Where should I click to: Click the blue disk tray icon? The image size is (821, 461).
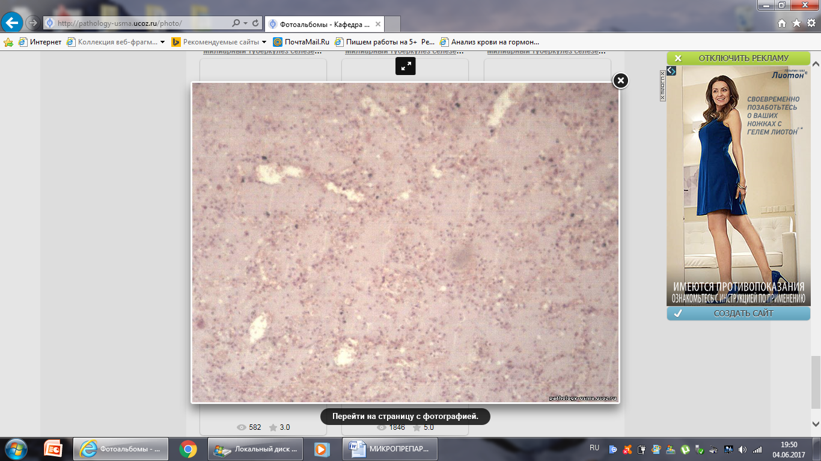(613, 450)
